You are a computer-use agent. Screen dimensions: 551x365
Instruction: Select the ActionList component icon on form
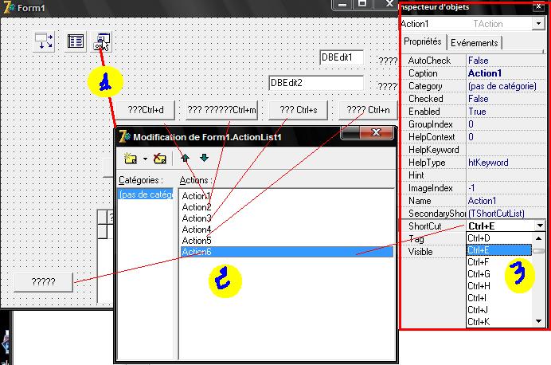pyautogui.click(x=102, y=41)
